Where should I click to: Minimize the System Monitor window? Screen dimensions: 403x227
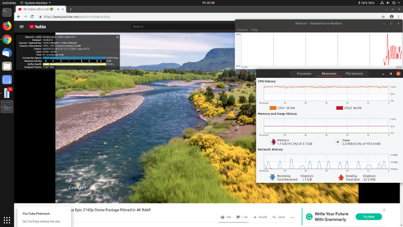click(x=383, y=73)
